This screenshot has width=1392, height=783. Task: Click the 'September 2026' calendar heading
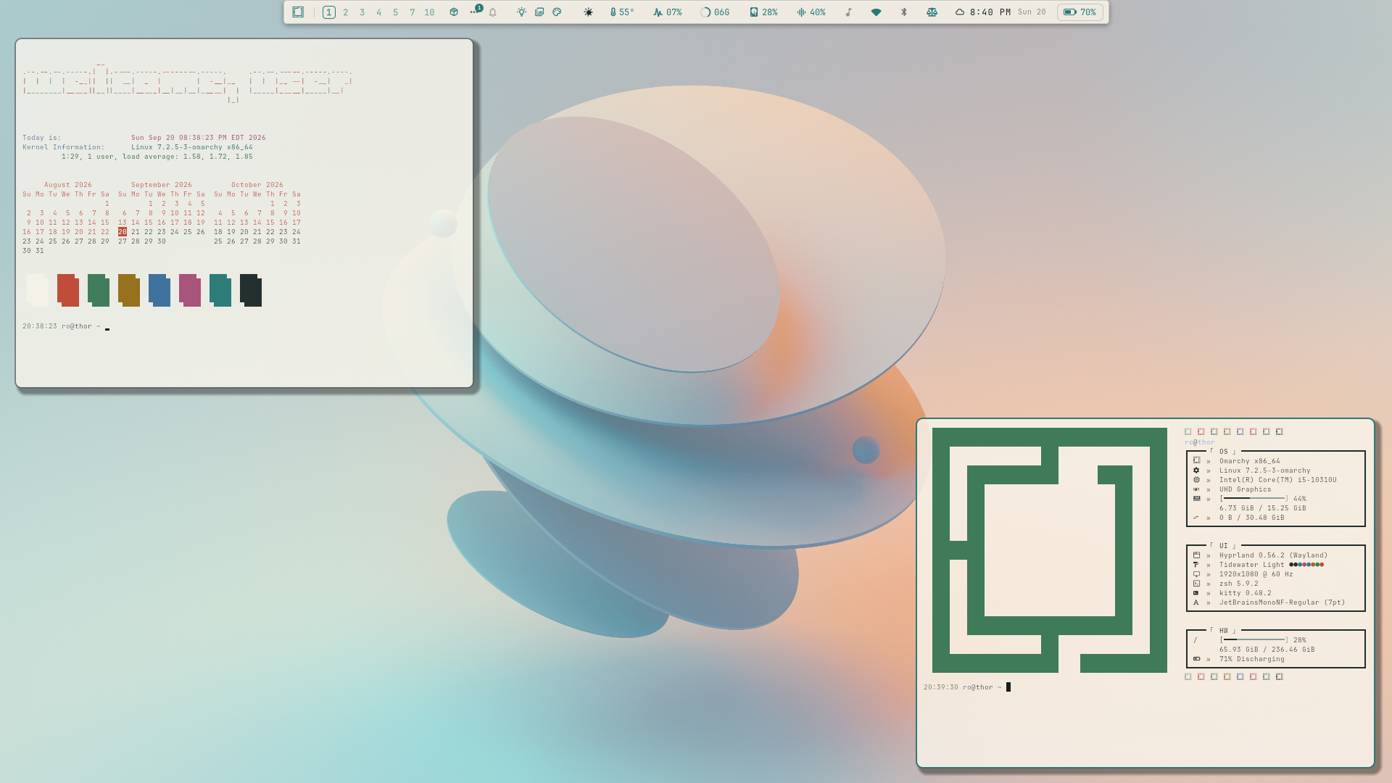162,185
